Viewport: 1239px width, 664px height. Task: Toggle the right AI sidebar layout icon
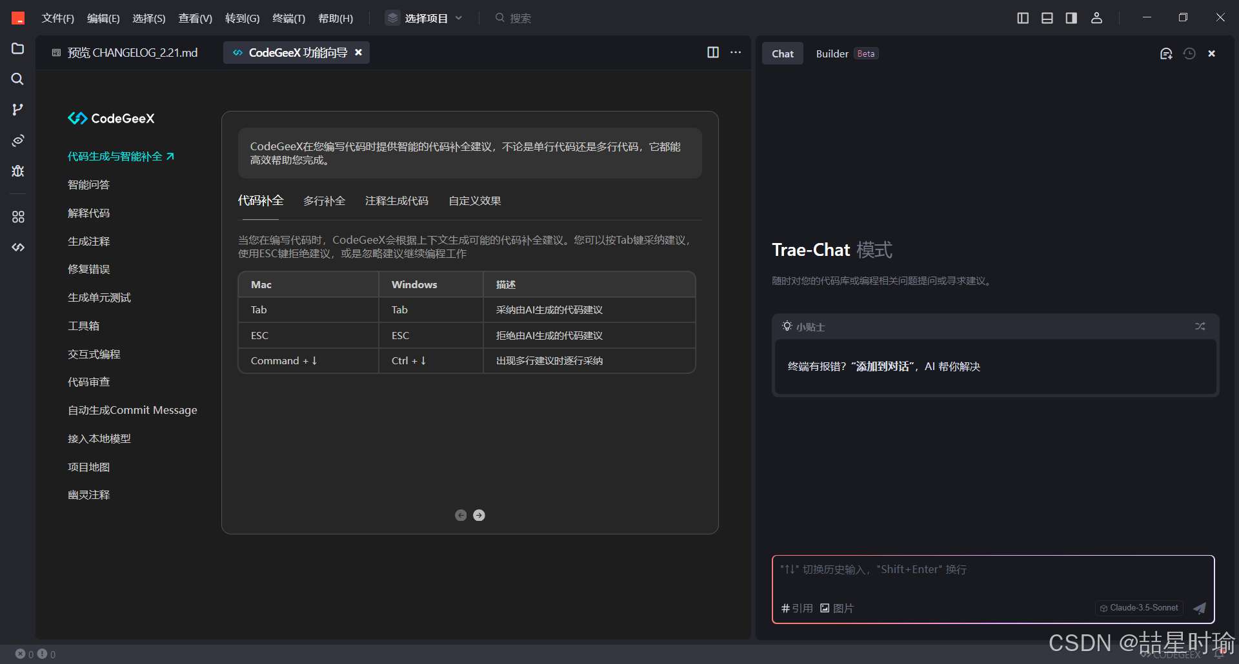tap(1071, 18)
